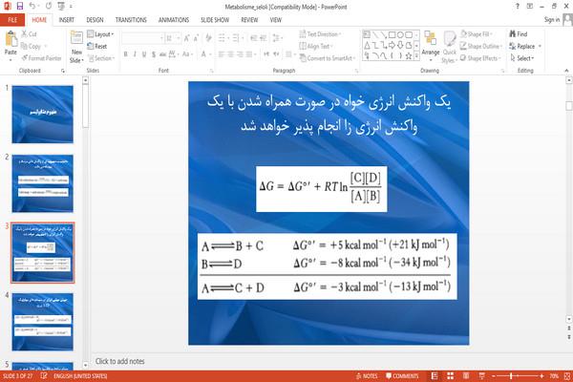Open the REVIEW tab
Viewport: 573px width, 382px height.
click(x=249, y=20)
